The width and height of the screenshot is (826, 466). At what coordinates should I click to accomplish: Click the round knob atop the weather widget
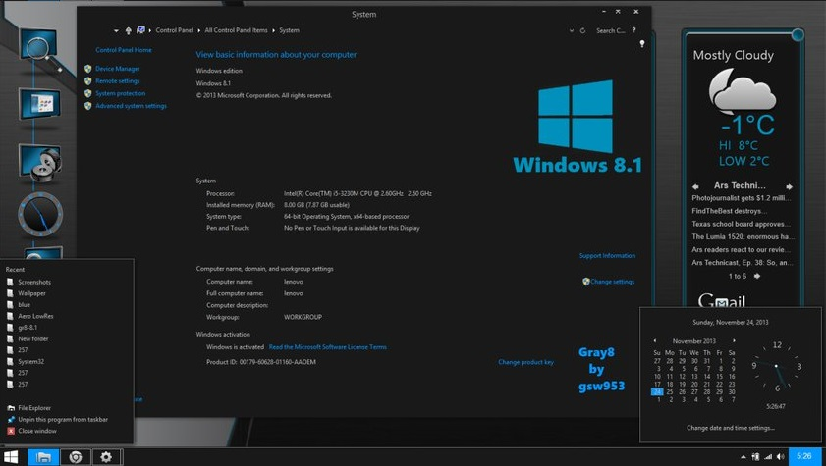[798, 35]
